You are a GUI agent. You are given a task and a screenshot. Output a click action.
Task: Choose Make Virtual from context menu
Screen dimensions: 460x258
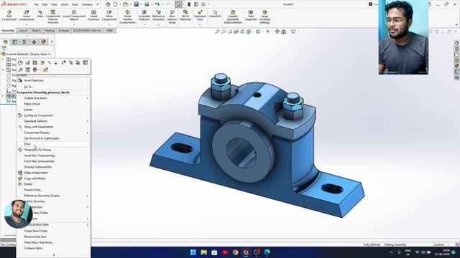[53, 104]
